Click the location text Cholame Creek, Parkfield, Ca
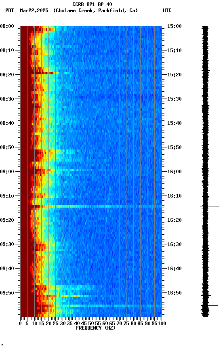The width and height of the screenshot is (223, 349). pos(96,11)
